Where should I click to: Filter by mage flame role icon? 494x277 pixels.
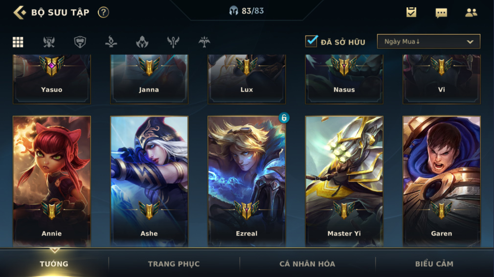pyautogui.click(x=142, y=42)
